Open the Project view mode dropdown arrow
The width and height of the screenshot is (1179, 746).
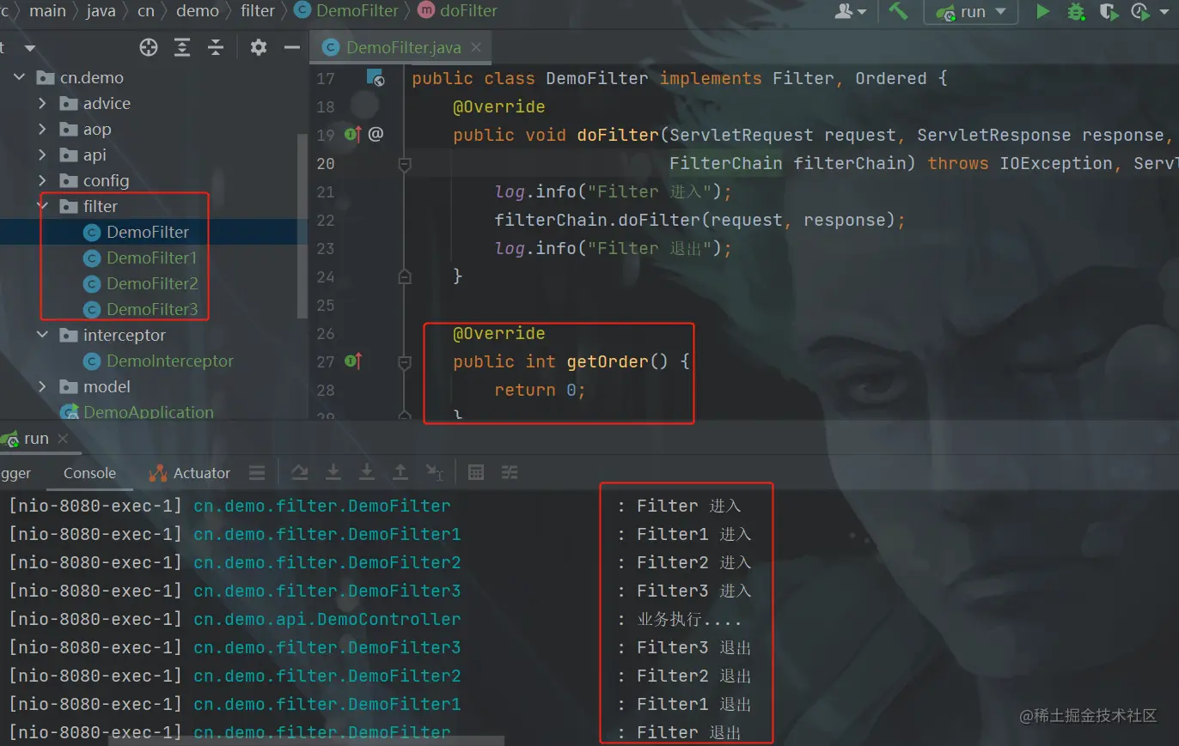[x=30, y=48]
